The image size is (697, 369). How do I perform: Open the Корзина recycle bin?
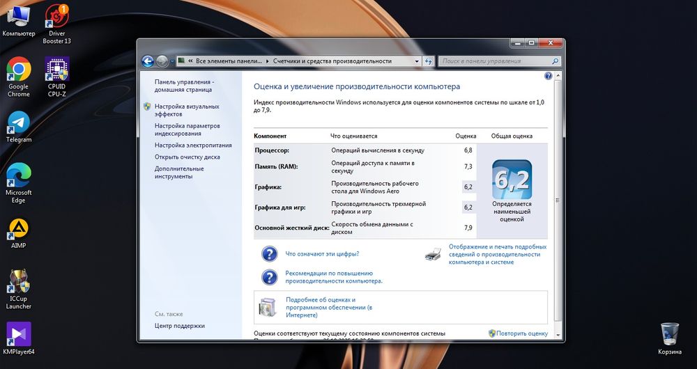click(x=669, y=339)
